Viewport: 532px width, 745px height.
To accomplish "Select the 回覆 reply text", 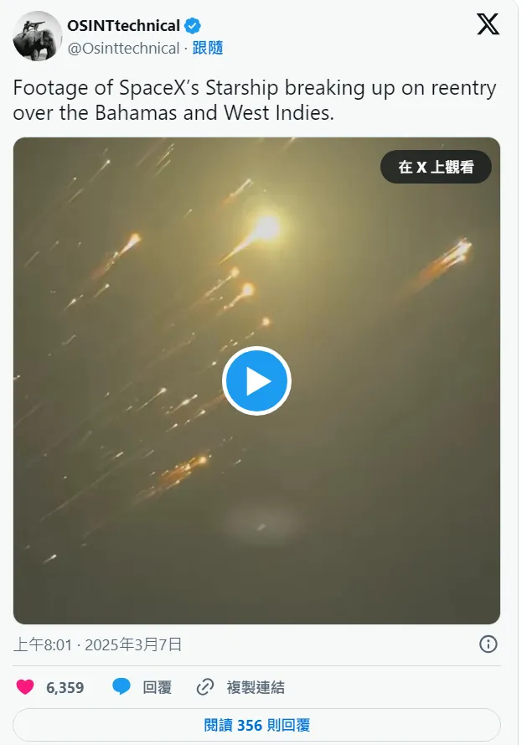I will (158, 687).
